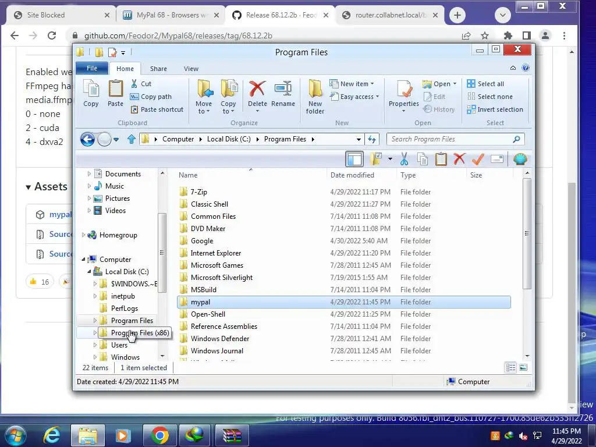Collapse the Computer tree node

(x=84, y=260)
